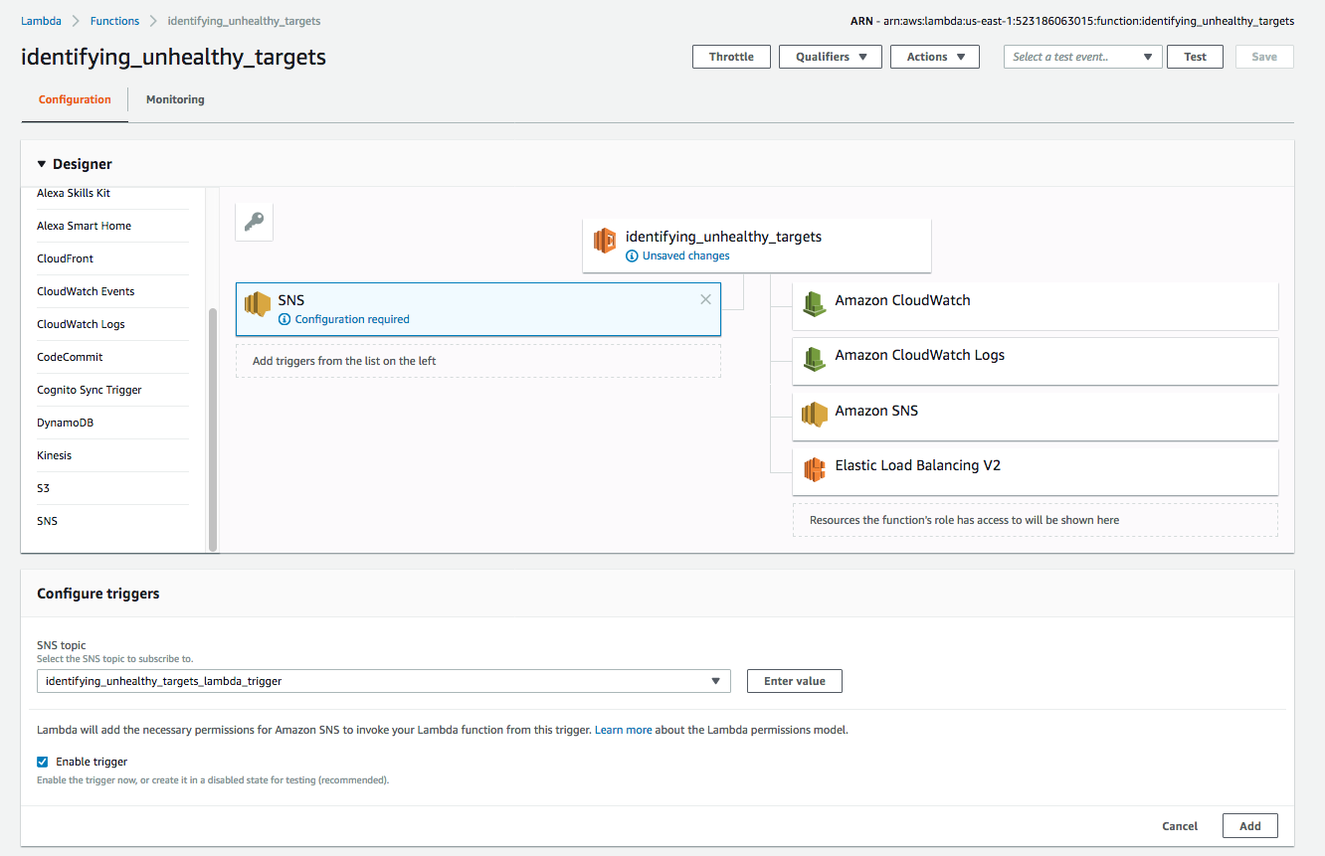
Task: Click the Cancel button
Action: [x=1180, y=826]
